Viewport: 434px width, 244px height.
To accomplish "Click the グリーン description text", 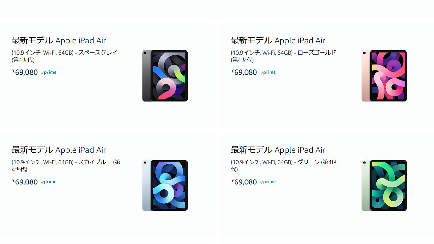I will pyautogui.click(x=284, y=166).
